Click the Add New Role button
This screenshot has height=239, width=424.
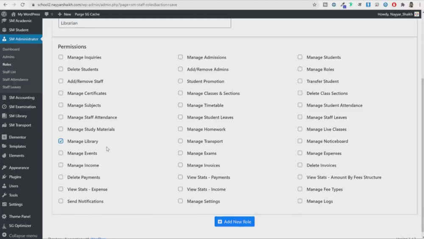[234, 222]
